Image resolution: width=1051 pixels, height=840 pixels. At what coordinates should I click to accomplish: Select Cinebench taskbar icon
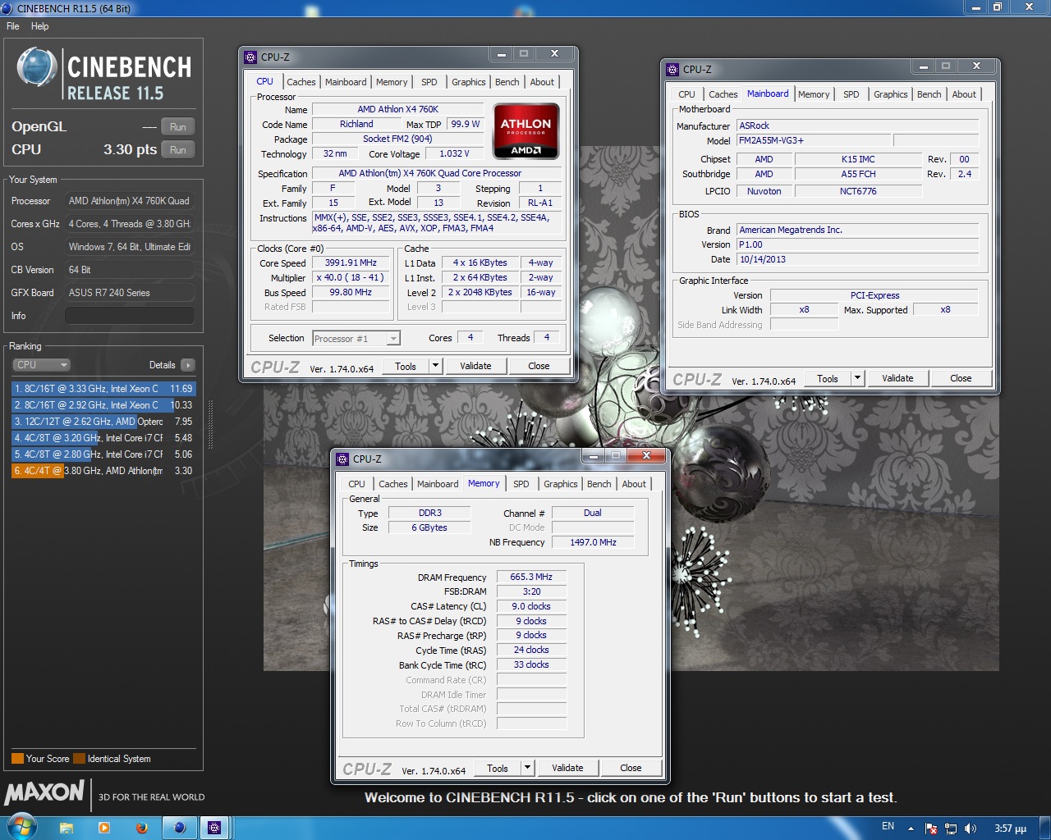click(x=180, y=828)
